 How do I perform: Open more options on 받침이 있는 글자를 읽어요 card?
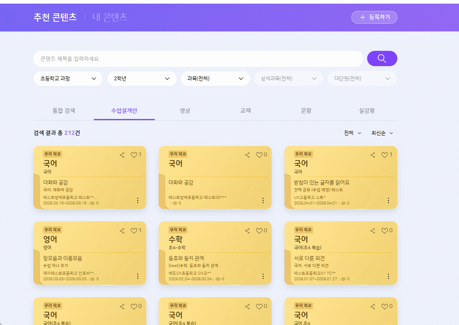(388, 200)
